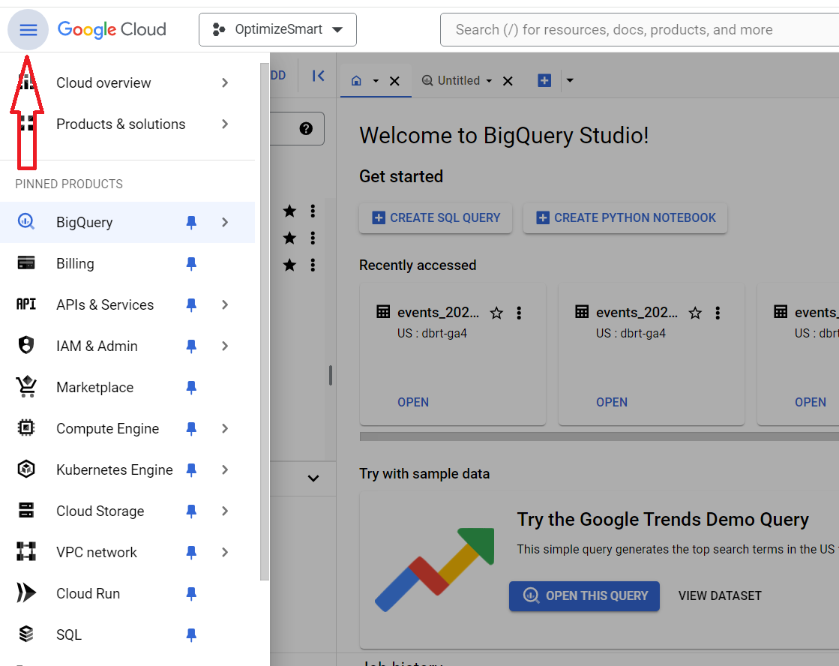Viewport: 839px width, 666px height.
Task: Open the OptimizeSmart project selector
Action: [x=277, y=29]
